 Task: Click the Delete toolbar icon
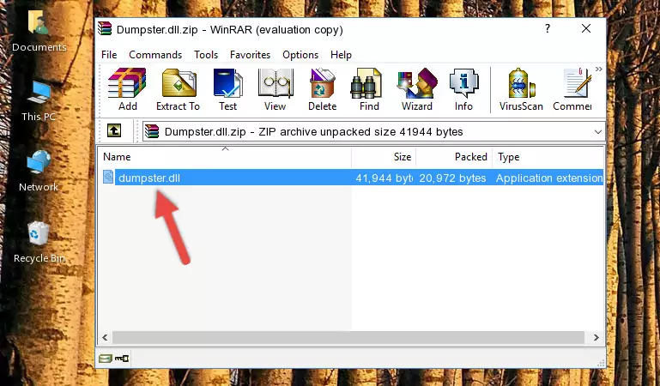(x=323, y=89)
